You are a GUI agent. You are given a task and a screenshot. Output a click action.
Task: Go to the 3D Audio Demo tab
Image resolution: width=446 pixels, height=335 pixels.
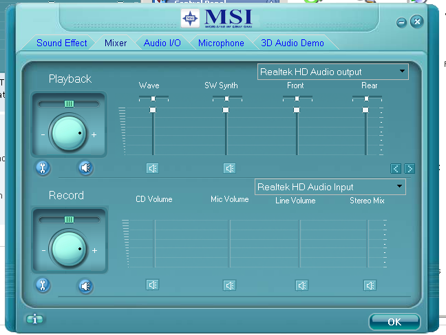(x=293, y=43)
